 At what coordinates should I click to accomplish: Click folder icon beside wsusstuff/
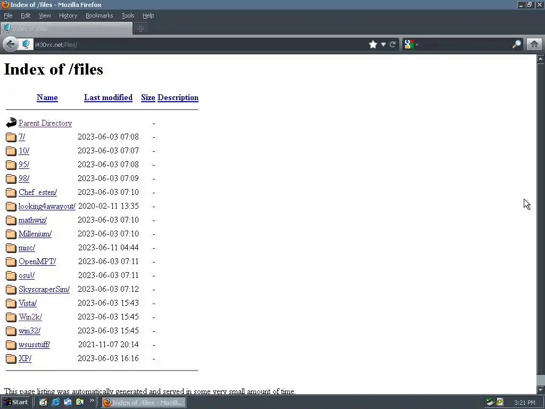pyautogui.click(x=11, y=345)
